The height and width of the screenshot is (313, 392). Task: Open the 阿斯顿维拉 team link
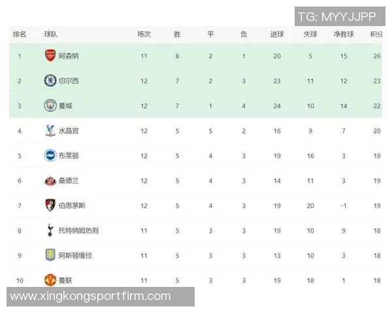coord(75,256)
